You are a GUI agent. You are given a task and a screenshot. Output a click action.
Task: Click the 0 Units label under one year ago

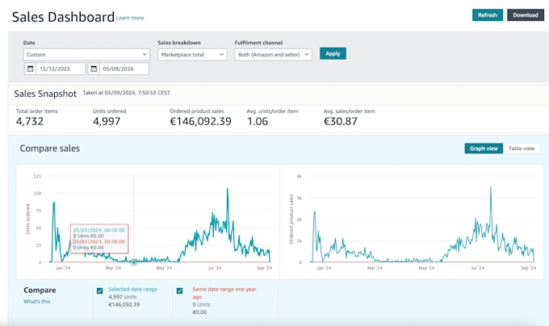coord(201,304)
